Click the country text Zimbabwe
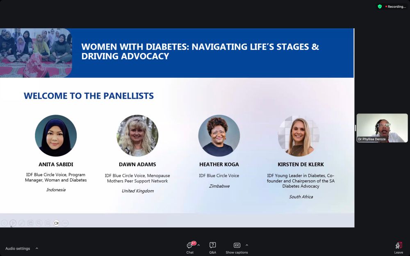The height and width of the screenshot is (256, 410). 219,186
